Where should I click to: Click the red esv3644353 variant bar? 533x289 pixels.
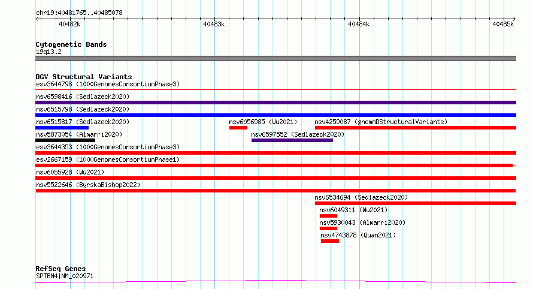tap(275, 153)
